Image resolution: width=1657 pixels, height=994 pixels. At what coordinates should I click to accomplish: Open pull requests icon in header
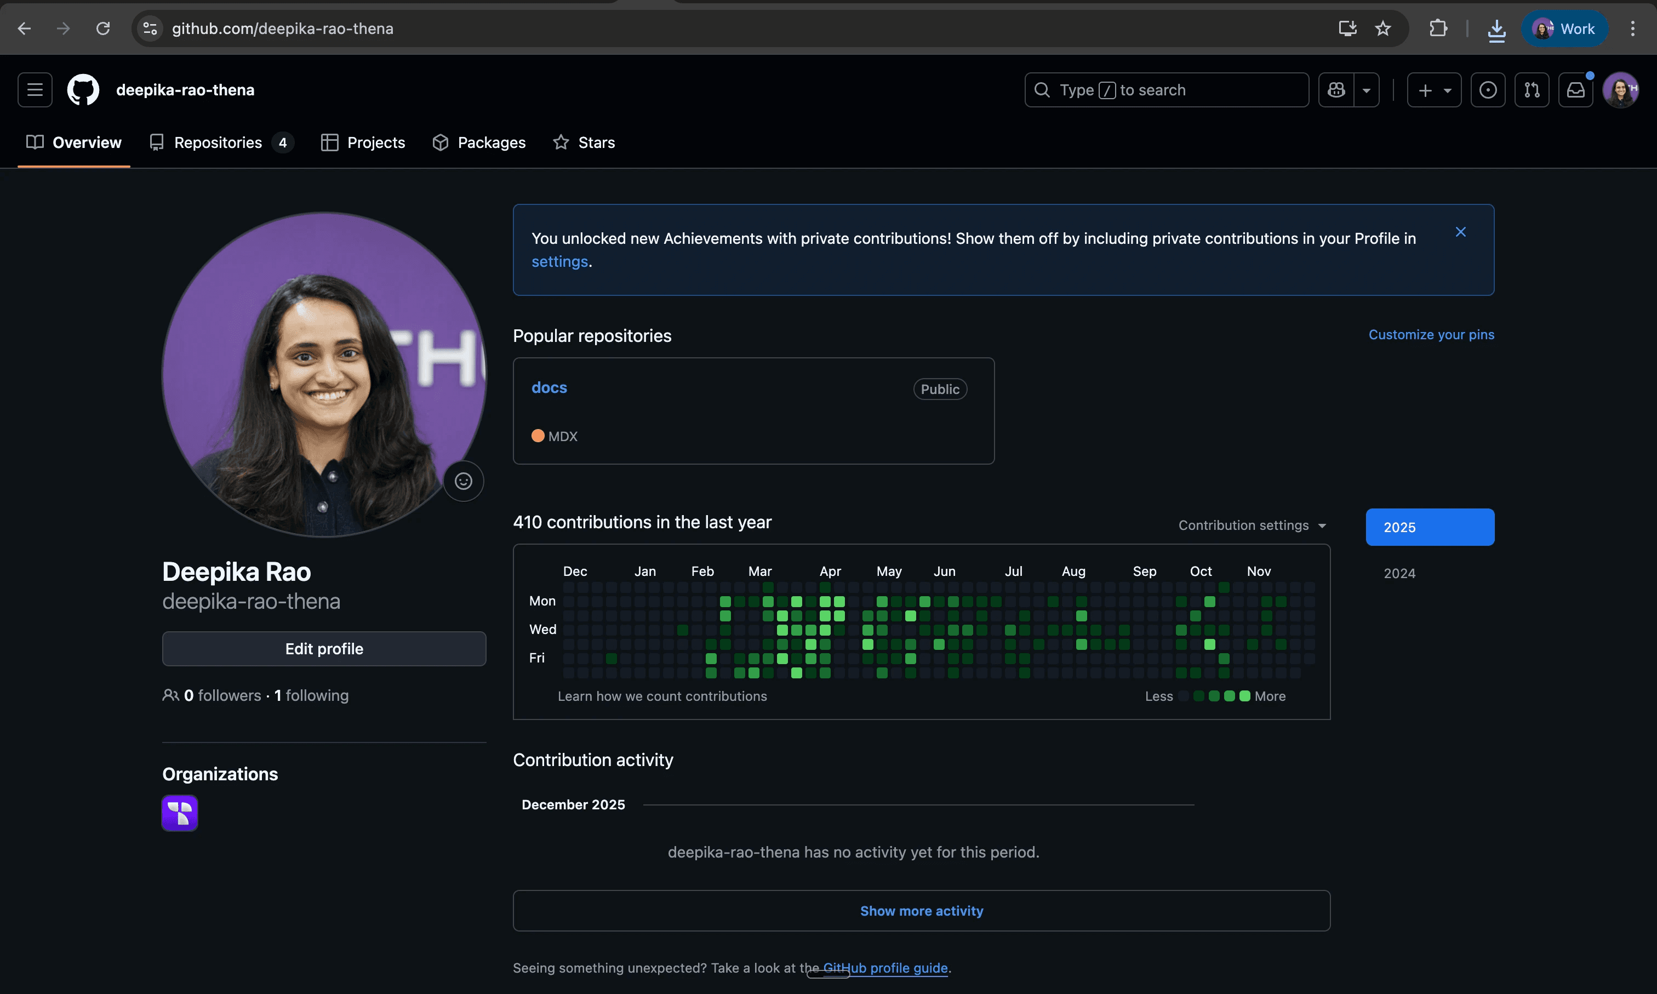[x=1532, y=90]
